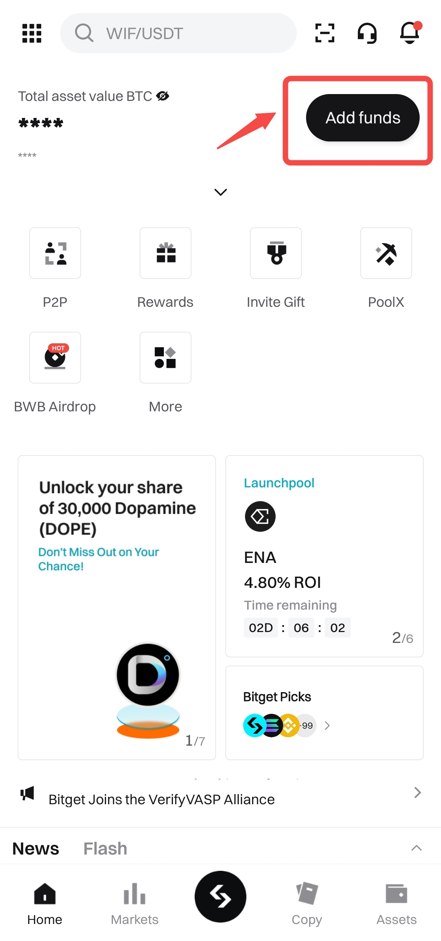The image size is (441, 941).
Task: Open the BWB Airdrop icon
Action: (55, 358)
